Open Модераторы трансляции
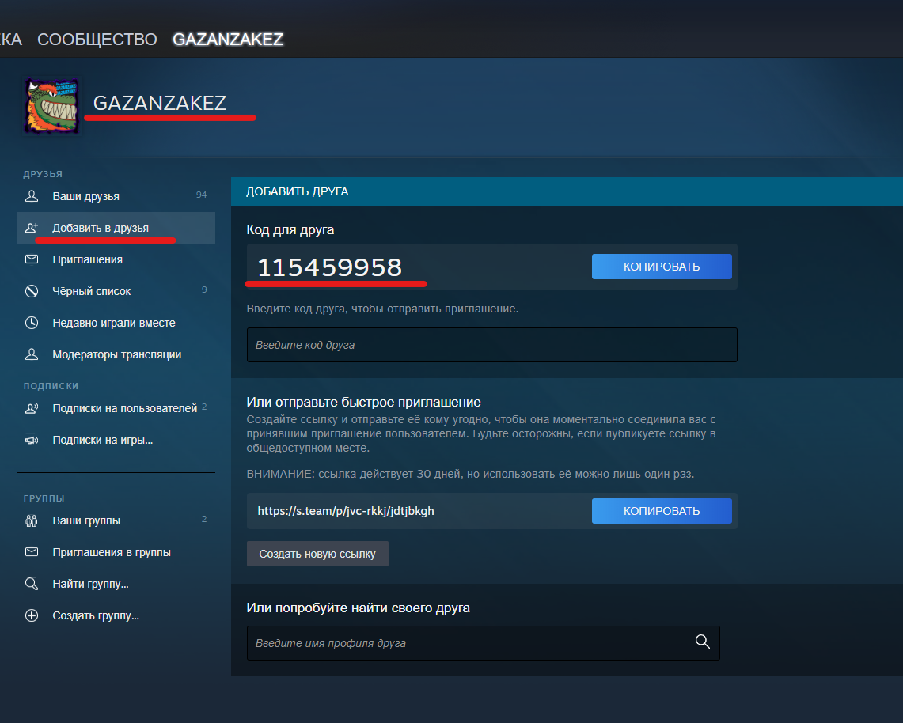The width and height of the screenshot is (903, 723). point(116,354)
